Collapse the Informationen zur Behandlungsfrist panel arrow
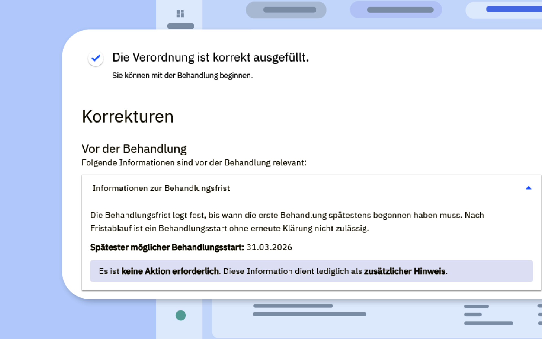This screenshot has height=339, width=542. 528,188
